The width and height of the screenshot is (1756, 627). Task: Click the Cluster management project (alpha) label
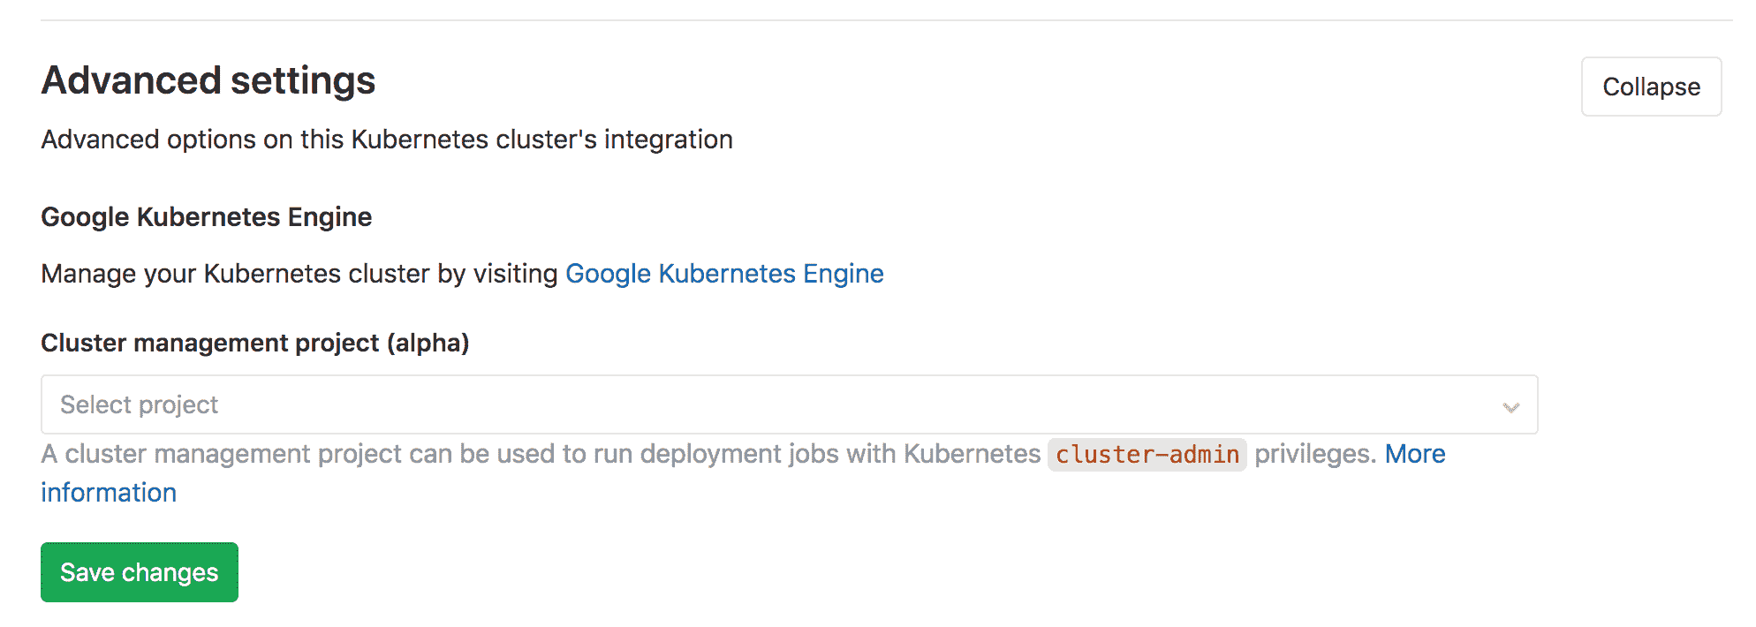coord(256,343)
